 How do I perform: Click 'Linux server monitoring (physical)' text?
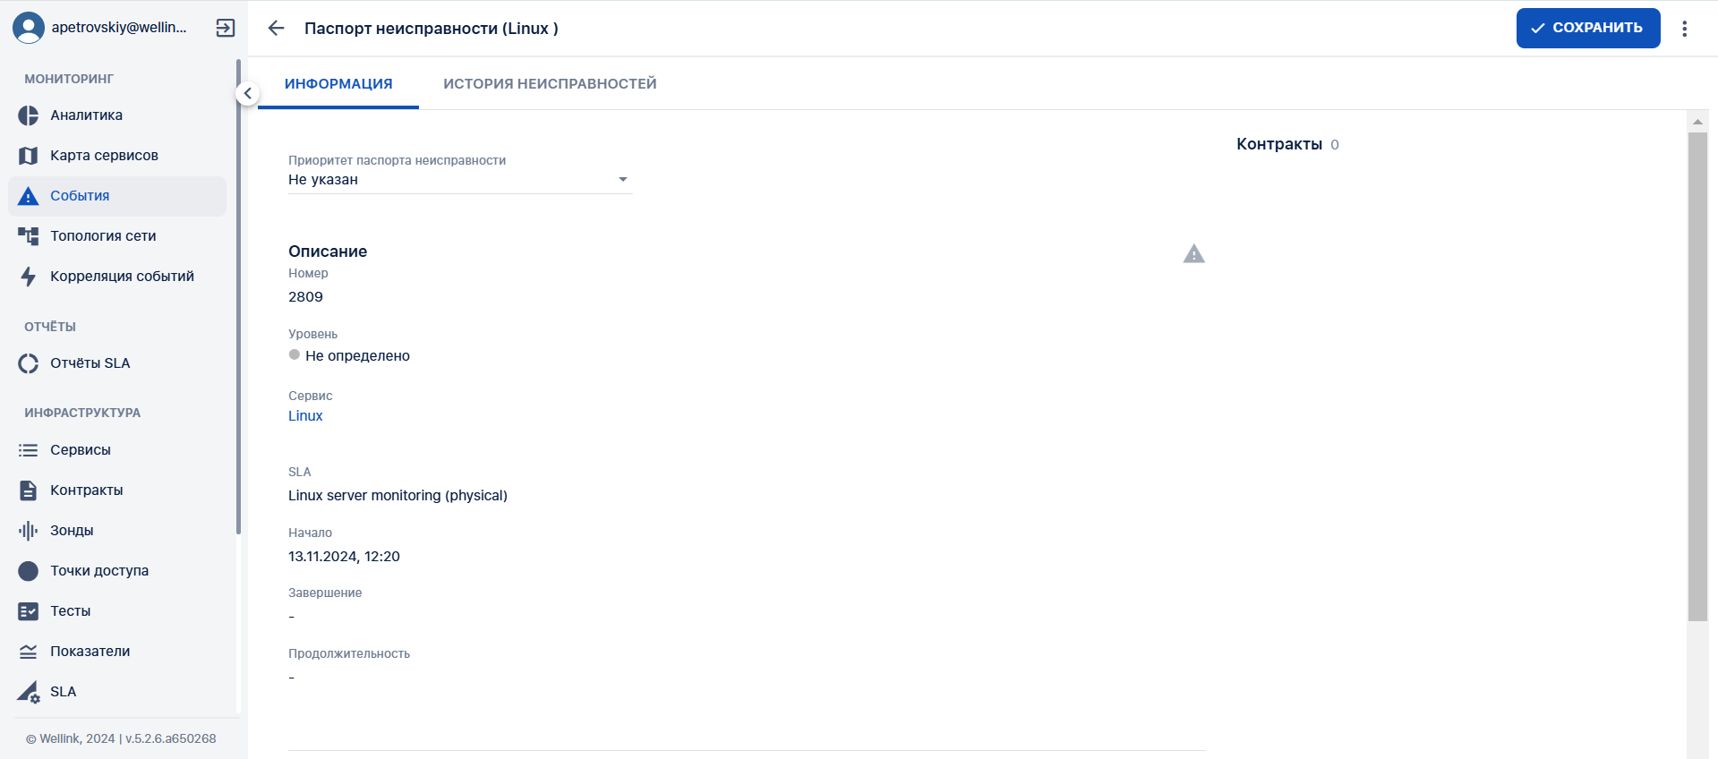tap(397, 496)
